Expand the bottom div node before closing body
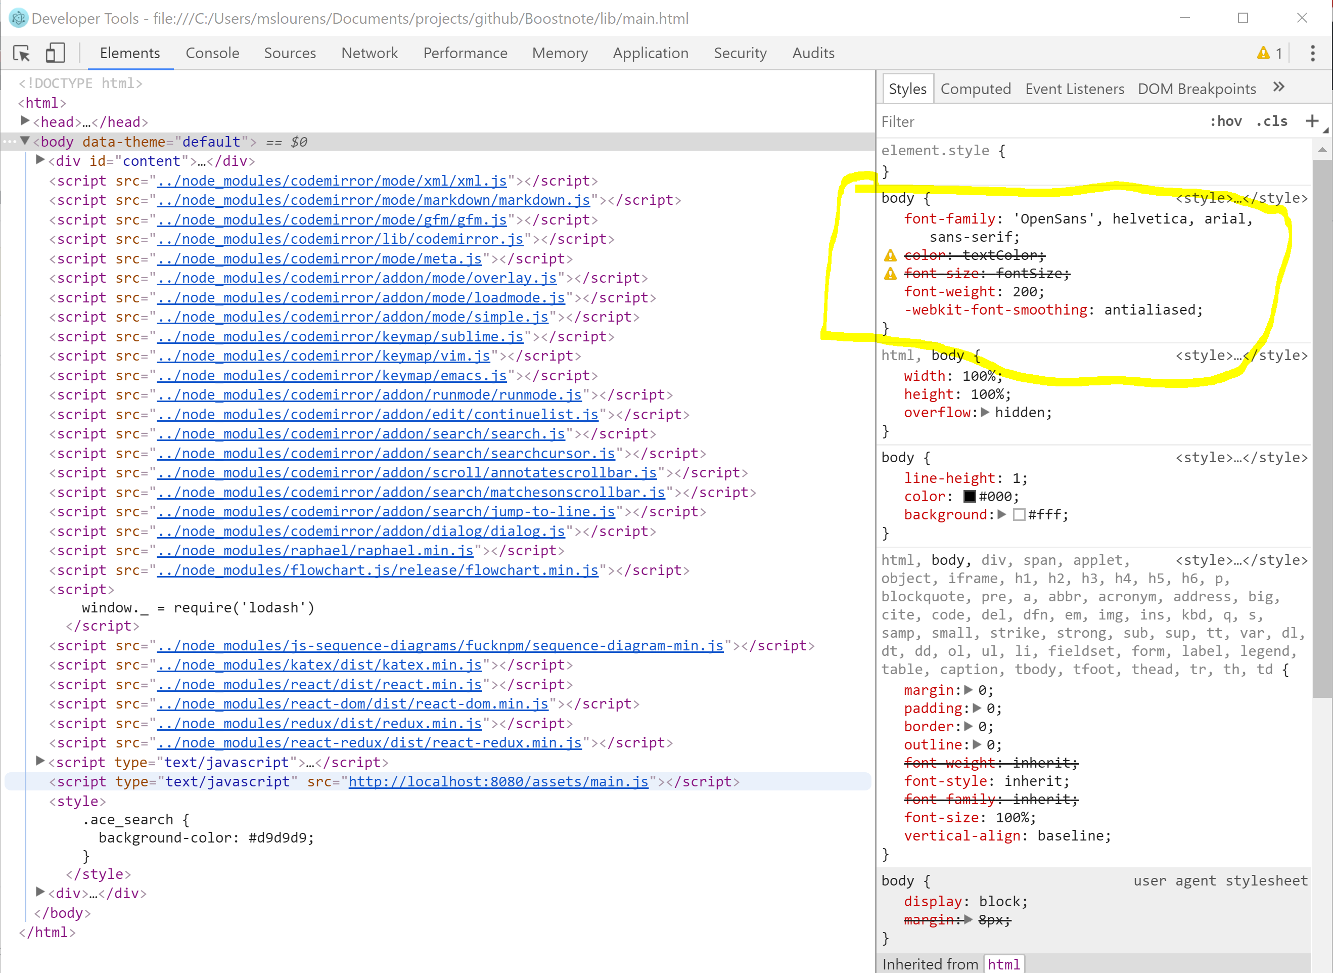The width and height of the screenshot is (1333, 973). click(x=40, y=892)
